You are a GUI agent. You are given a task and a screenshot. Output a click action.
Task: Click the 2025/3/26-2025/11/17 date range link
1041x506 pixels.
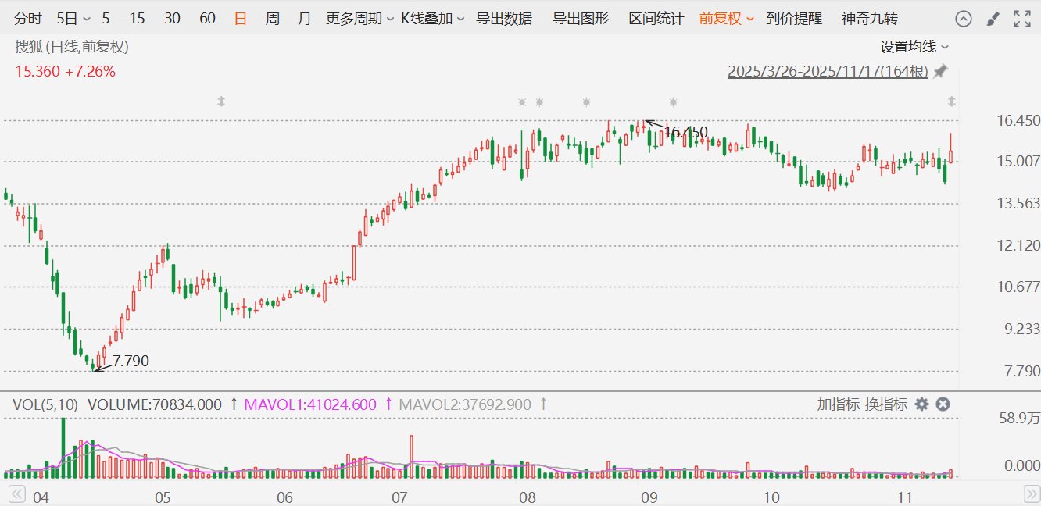[x=828, y=71]
